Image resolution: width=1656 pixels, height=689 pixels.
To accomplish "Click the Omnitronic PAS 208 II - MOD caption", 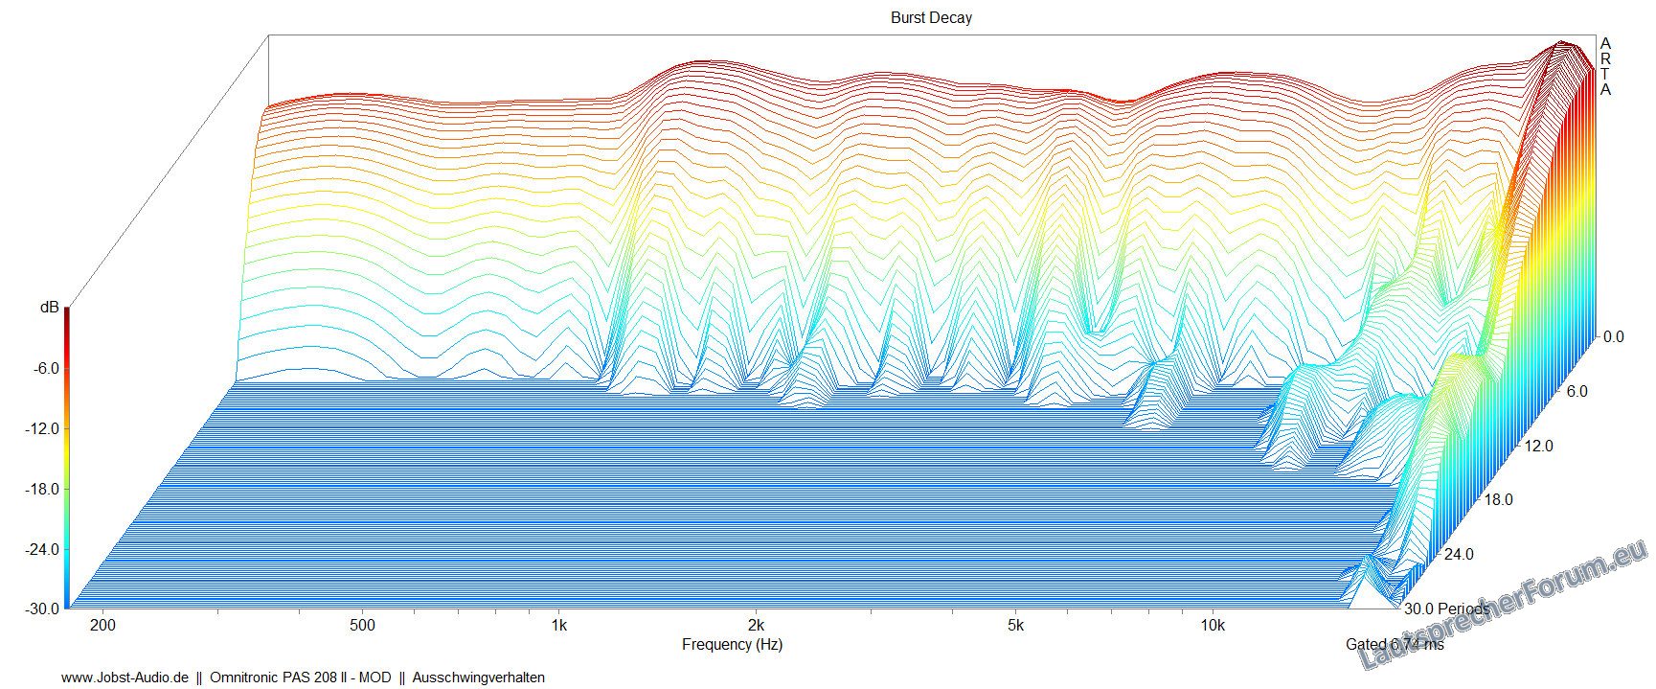I will [x=300, y=678].
